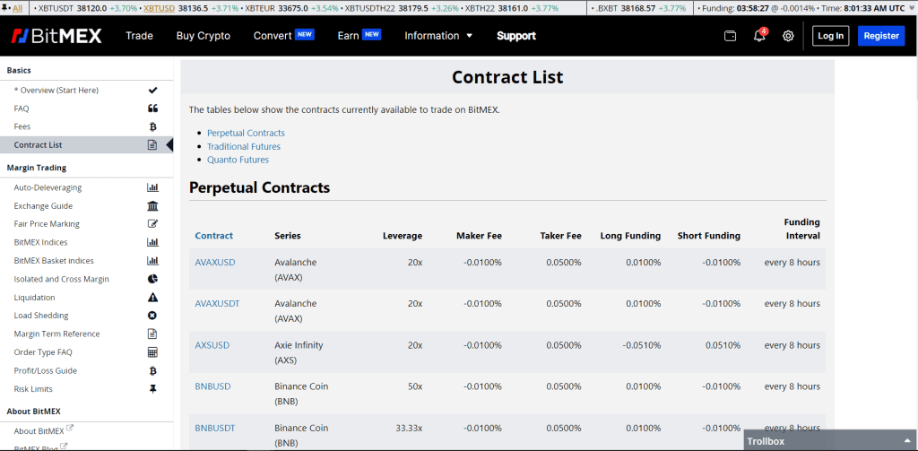Open the notifications bell icon
The height and width of the screenshot is (451, 918).
tap(760, 36)
